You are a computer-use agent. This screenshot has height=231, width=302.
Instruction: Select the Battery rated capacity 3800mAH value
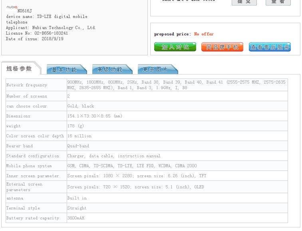(x=76, y=218)
